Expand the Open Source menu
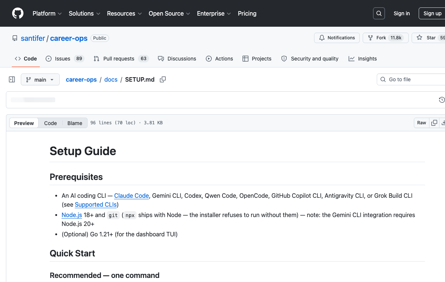Image resolution: width=445 pixels, height=282 pixels. [x=169, y=13]
